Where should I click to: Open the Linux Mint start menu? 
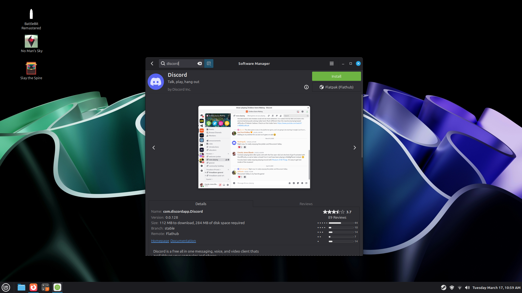tap(6, 287)
